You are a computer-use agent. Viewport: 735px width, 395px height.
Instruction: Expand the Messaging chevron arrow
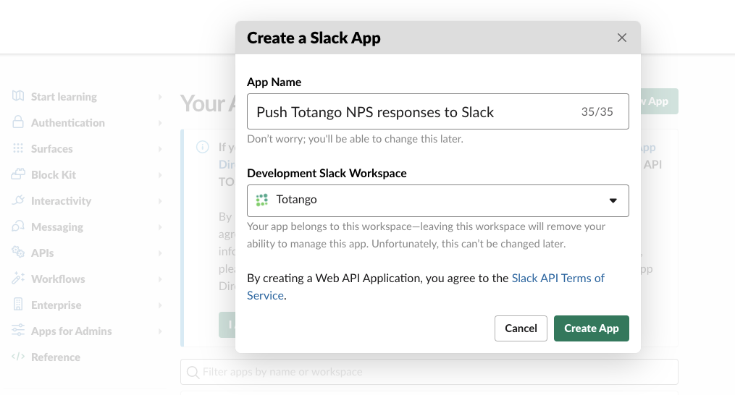(160, 227)
